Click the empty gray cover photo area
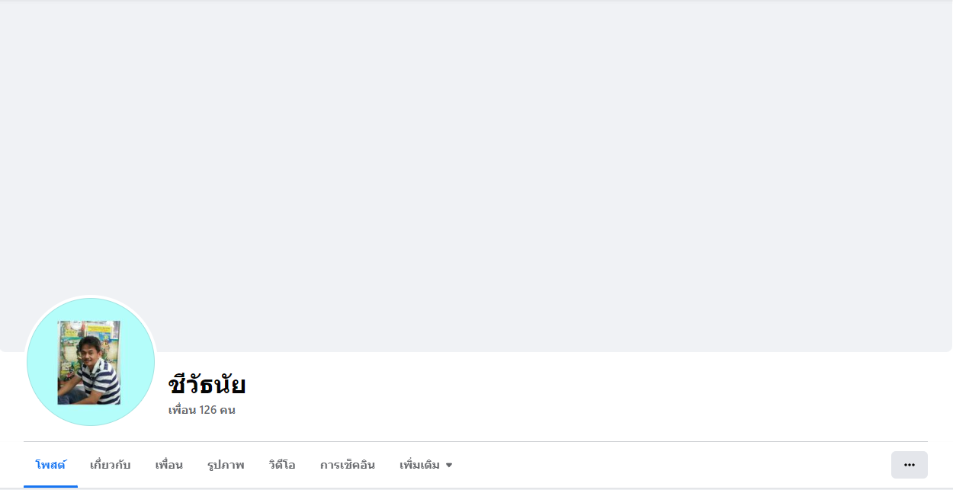Image resolution: width=953 pixels, height=490 pixels. [x=476, y=152]
